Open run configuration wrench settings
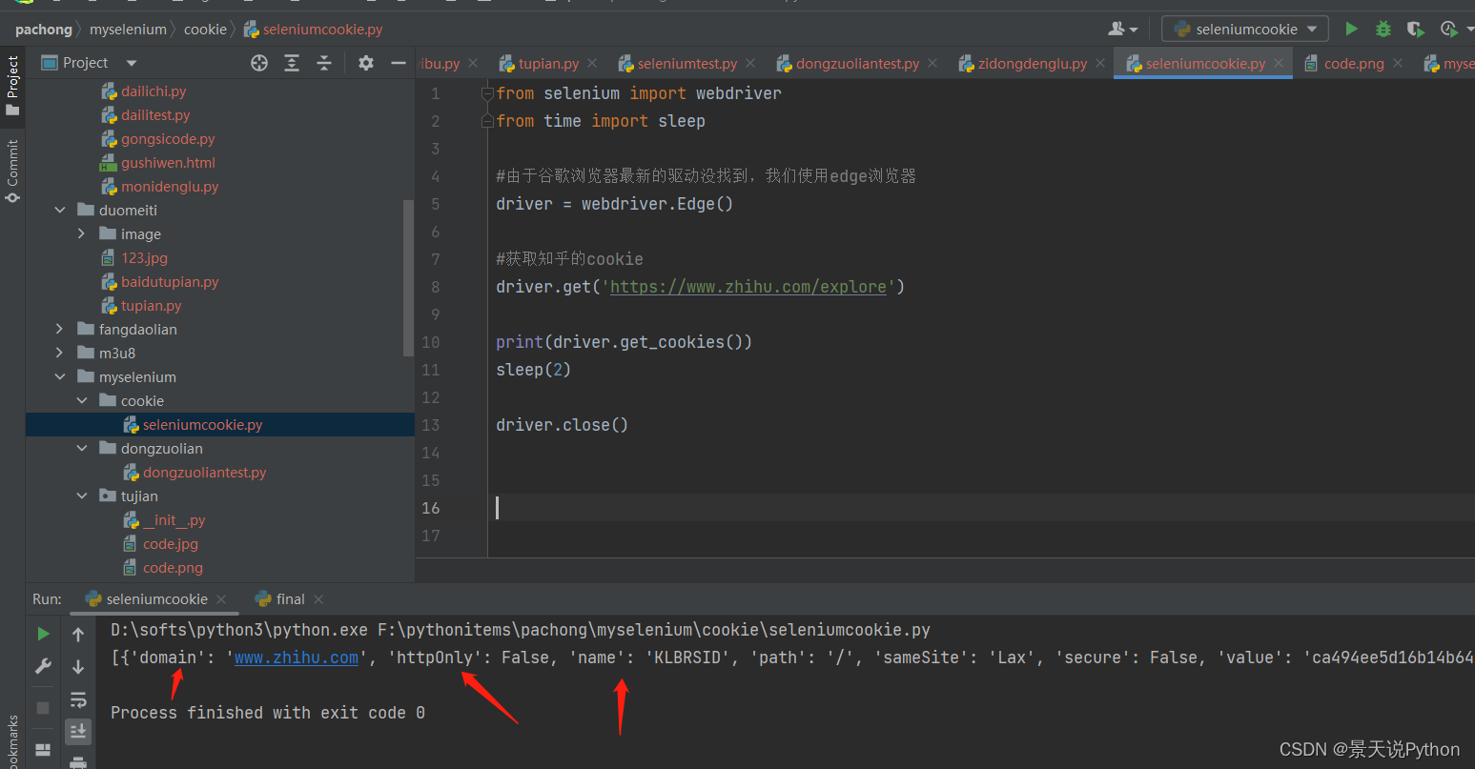The width and height of the screenshot is (1475, 769). (43, 667)
